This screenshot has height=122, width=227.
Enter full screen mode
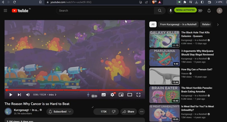coord(138,95)
